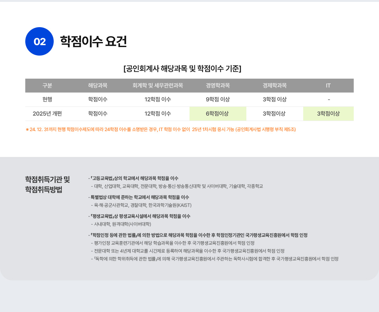
Task: Click the dash cell in IT column
Action: (329, 99)
